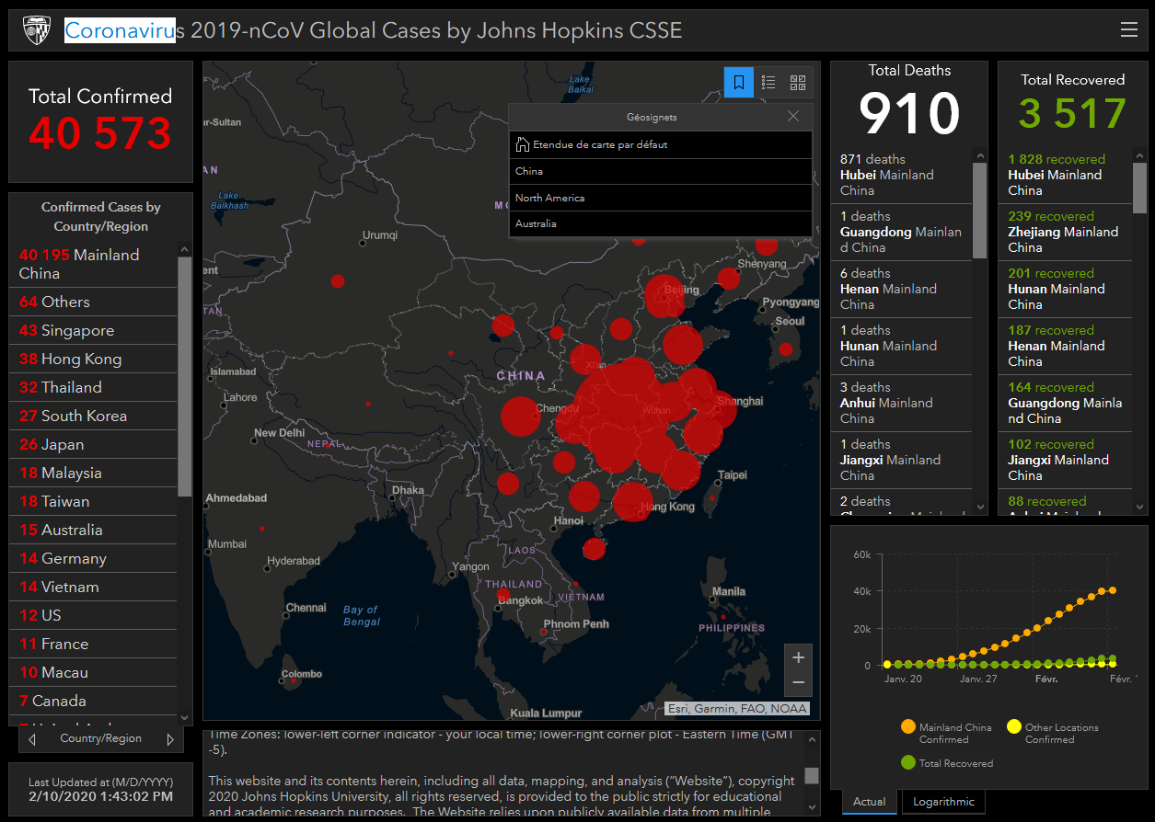This screenshot has height=822, width=1155.
Task: Select the 15 Australia row
Action: point(93,530)
